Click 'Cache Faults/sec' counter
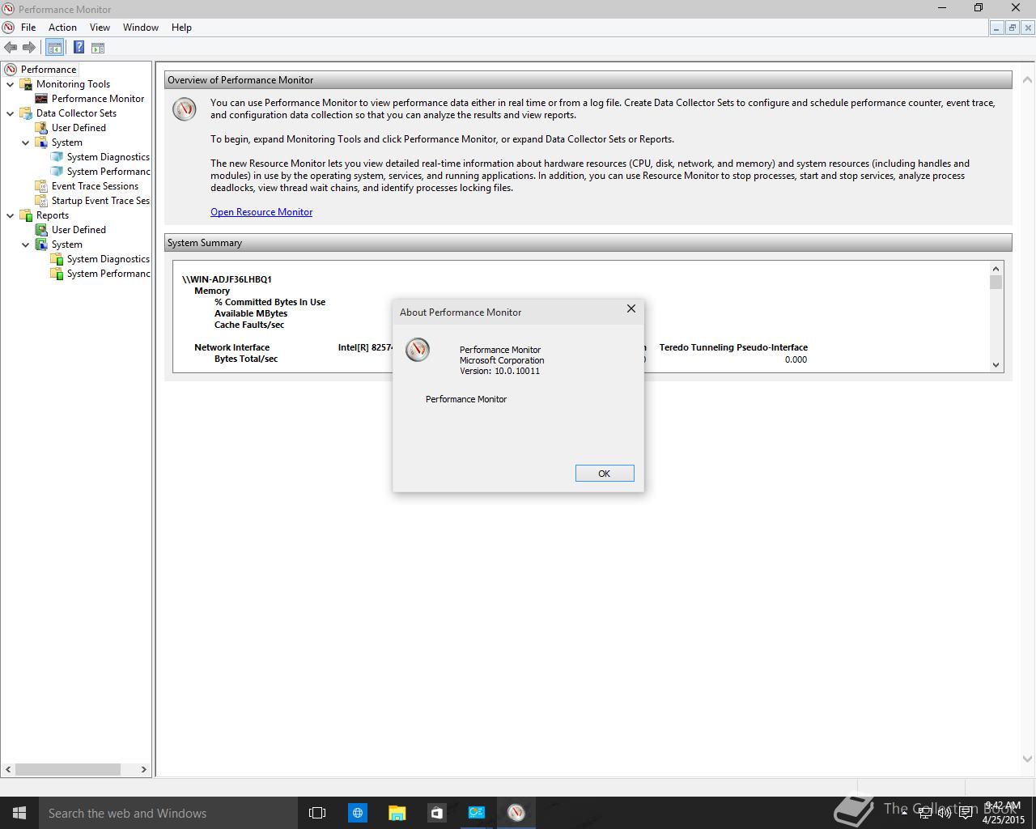The height and width of the screenshot is (829, 1036). pos(249,325)
